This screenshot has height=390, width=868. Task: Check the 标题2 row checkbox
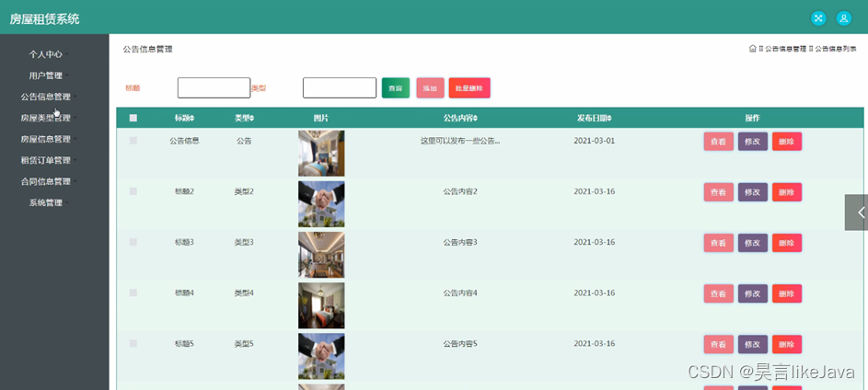tap(133, 191)
